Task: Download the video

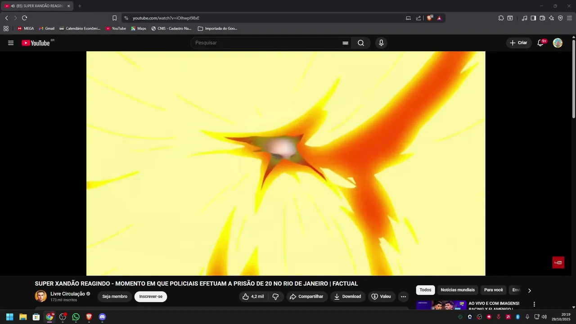Action: 347,297
